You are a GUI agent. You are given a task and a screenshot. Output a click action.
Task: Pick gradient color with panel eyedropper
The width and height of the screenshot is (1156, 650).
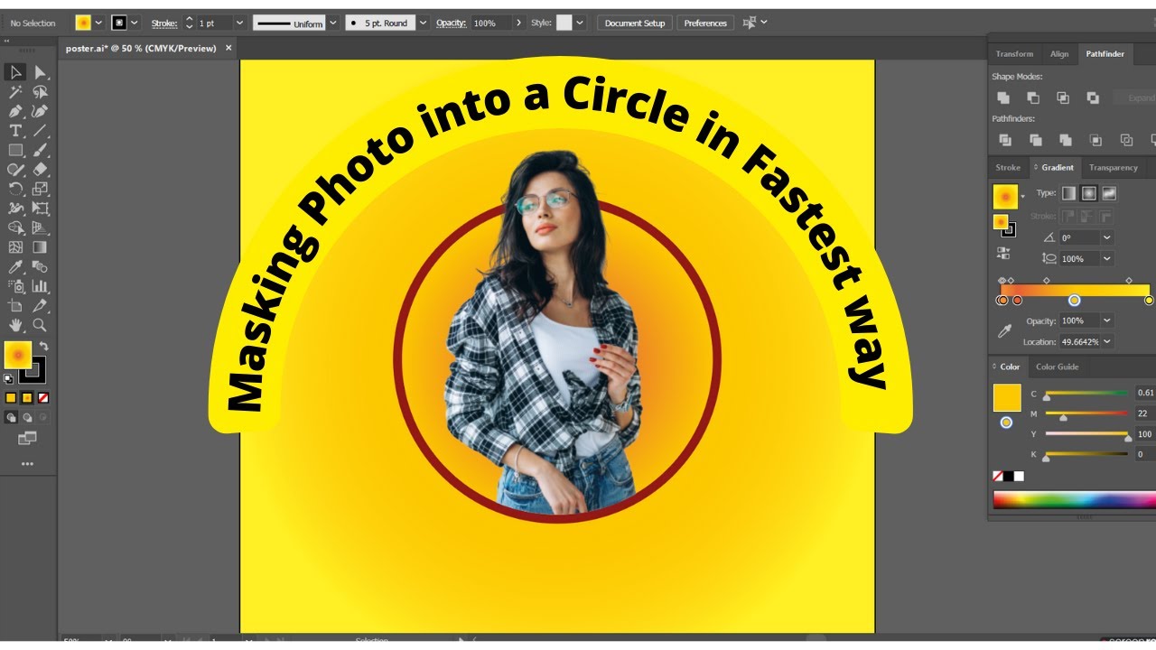(1004, 331)
